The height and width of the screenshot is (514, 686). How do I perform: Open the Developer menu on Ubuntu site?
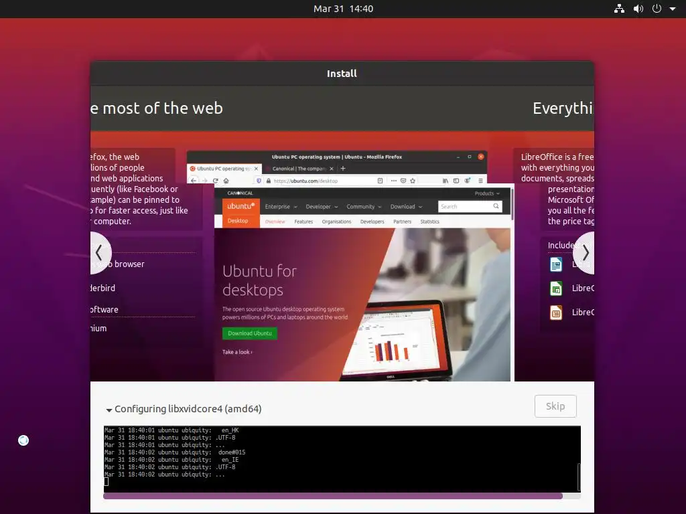(x=322, y=207)
